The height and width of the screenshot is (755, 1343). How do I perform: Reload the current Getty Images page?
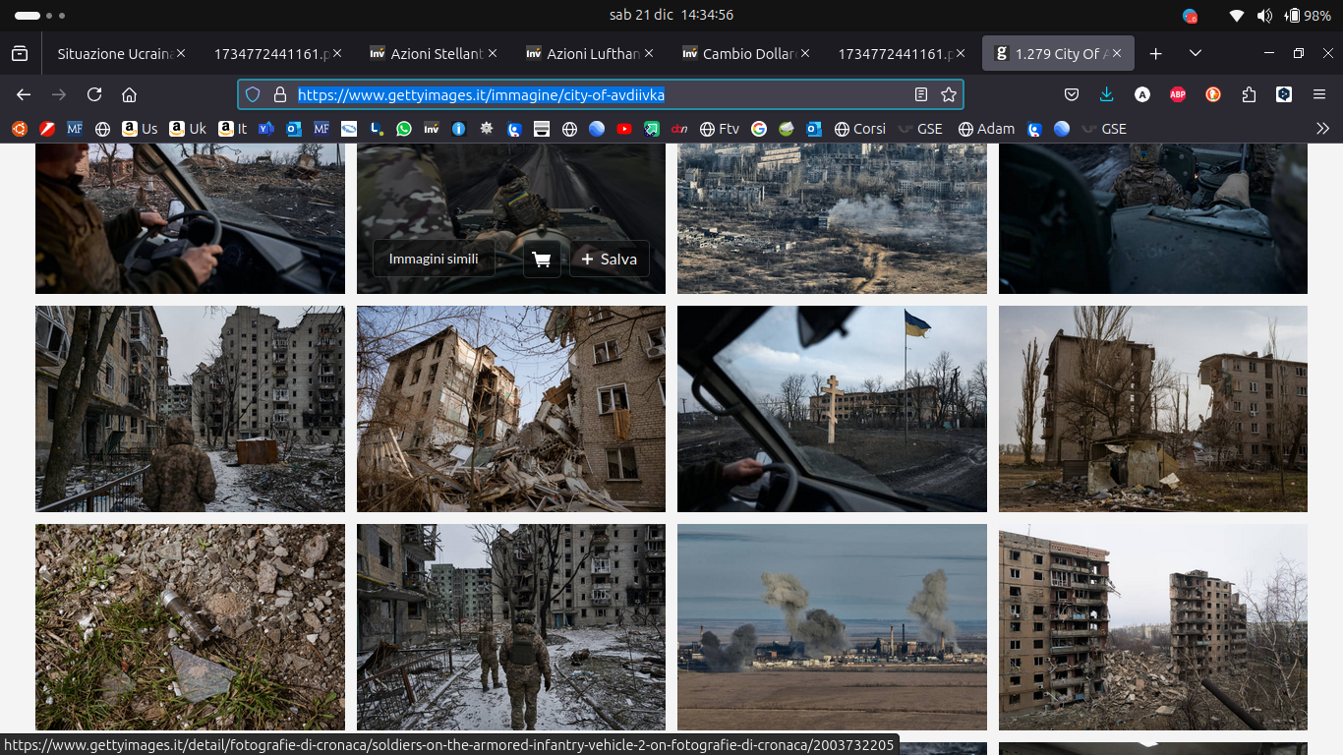[x=94, y=94]
